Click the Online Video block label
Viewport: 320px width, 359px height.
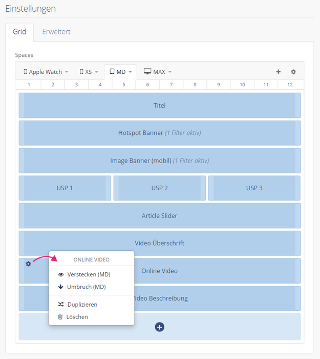click(x=159, y=271)
